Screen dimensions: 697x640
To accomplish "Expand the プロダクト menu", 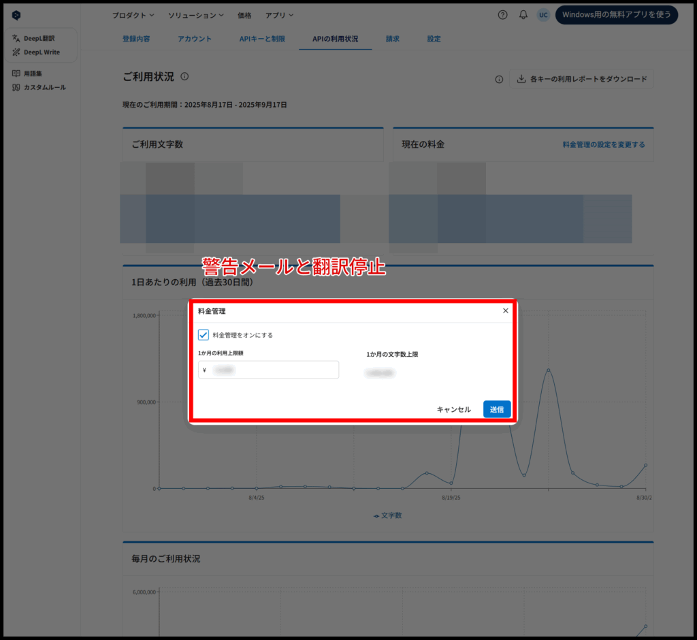I will [x=133, y=15].
